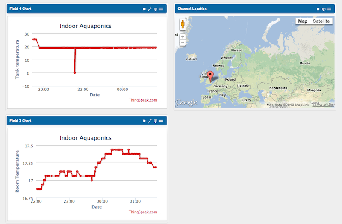Click the red location marker pin
This screenshot has height=224, width=342.
click(210, 76)
